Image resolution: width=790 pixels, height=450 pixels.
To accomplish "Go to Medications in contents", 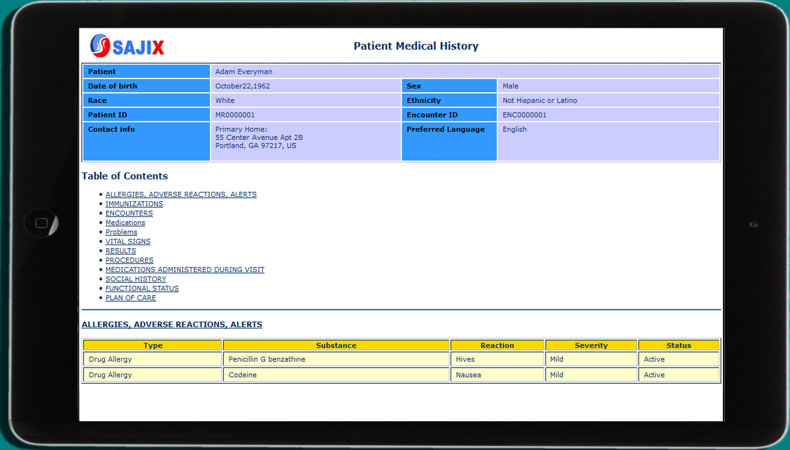I will (125, 223).
